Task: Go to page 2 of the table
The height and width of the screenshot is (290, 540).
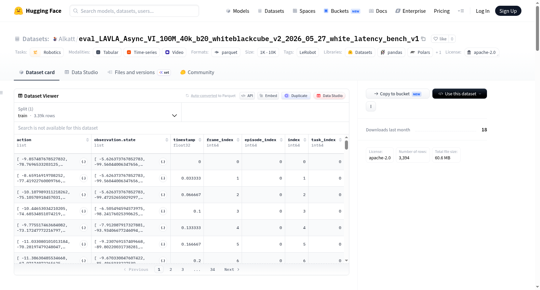Action: [171, 269]
